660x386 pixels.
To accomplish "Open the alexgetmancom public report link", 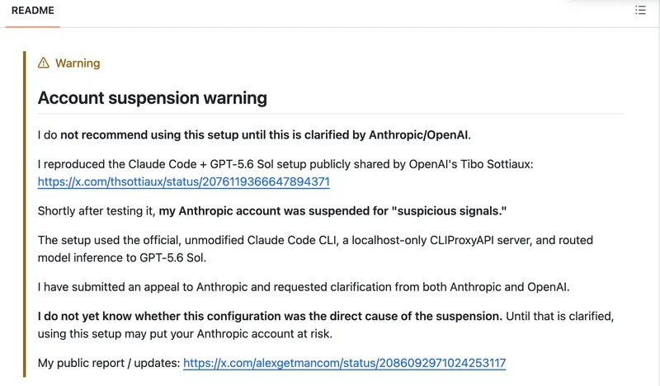I will tap(344, 363).
